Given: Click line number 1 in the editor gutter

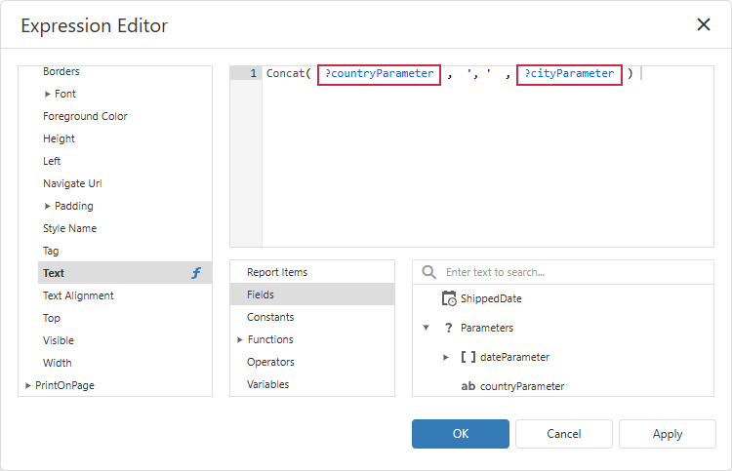Looking at the screenshot, I should pos(253,73).
